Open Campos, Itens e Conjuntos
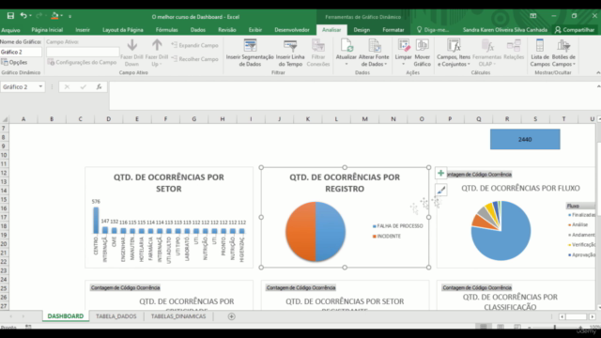601x338 pixels. point(454,53)
